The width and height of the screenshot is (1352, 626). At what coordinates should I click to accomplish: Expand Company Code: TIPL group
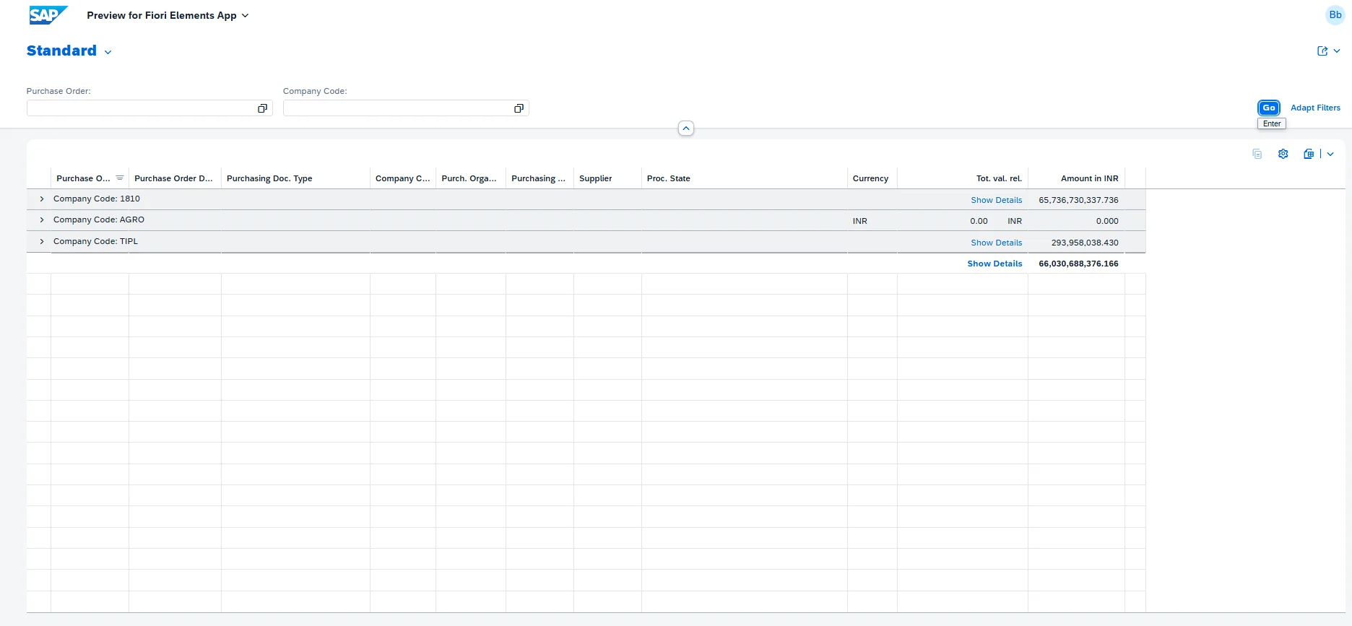tap(42, 242)
